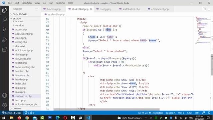The width and height of the screenshot is (213, 120).
Task: Open the Edit menu
Action: (17, 3)
